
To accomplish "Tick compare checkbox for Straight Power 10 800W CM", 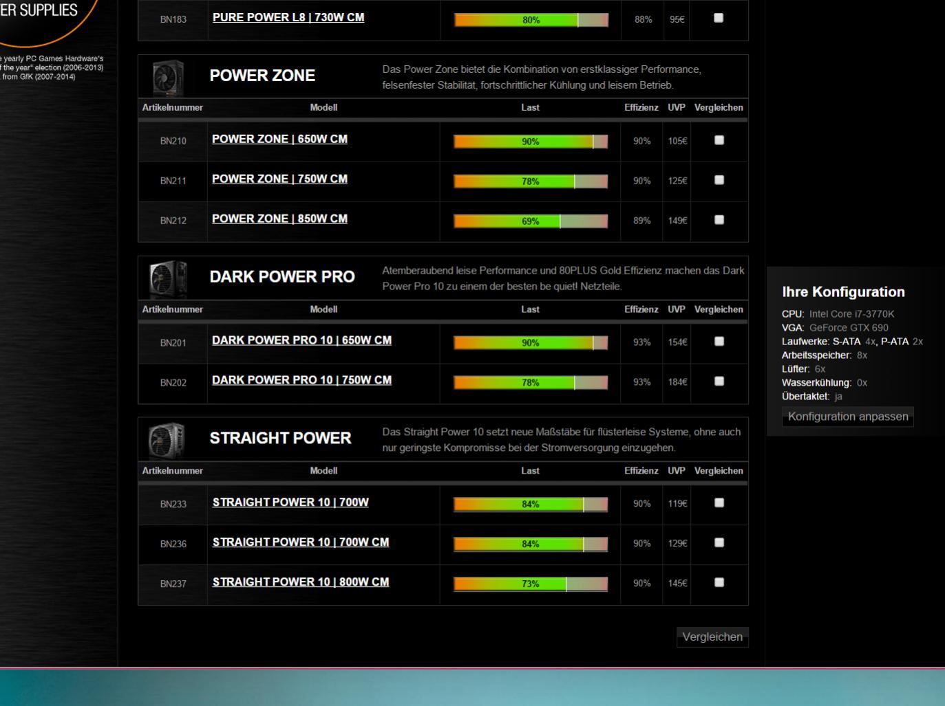I will (719, 582).
